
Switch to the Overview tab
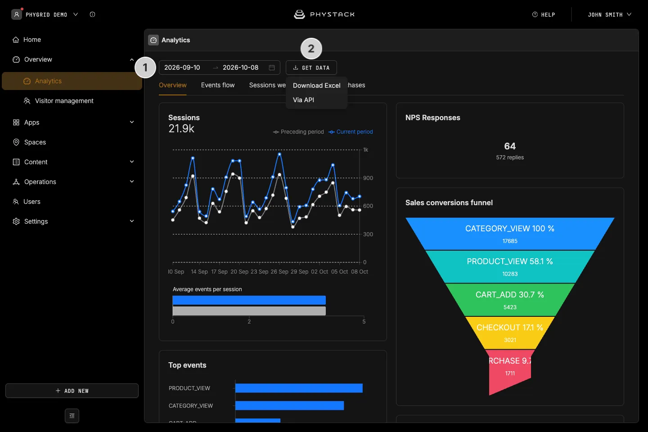click(x=173, y=85)
